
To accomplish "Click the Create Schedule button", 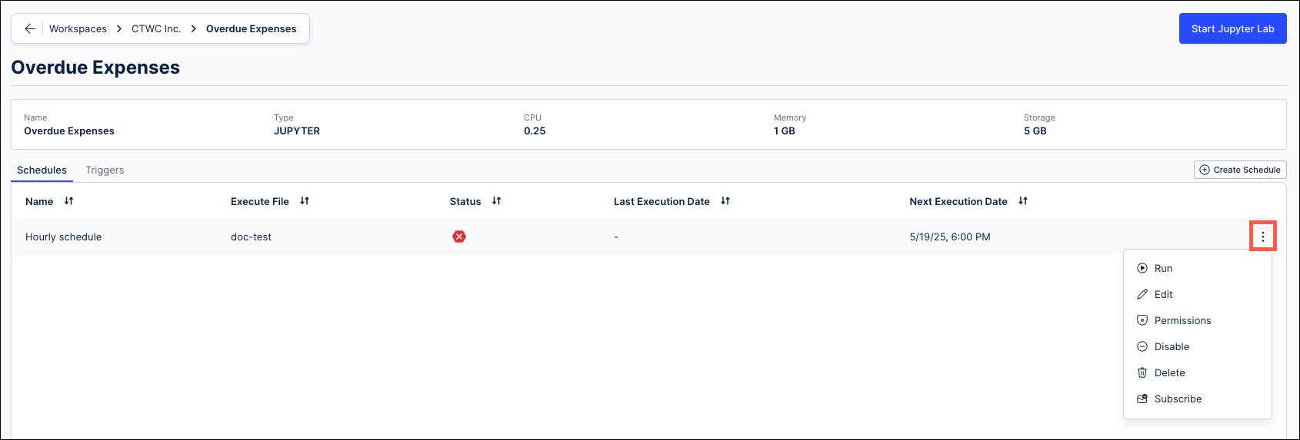I will (x=1239, y=170).
